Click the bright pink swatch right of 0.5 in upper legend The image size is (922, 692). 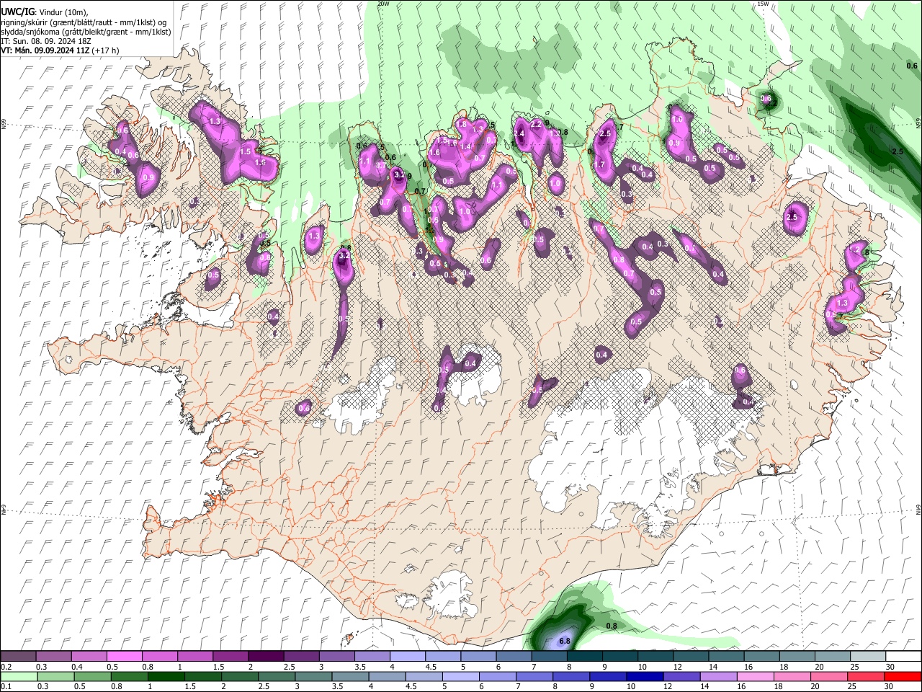(124, 656)
